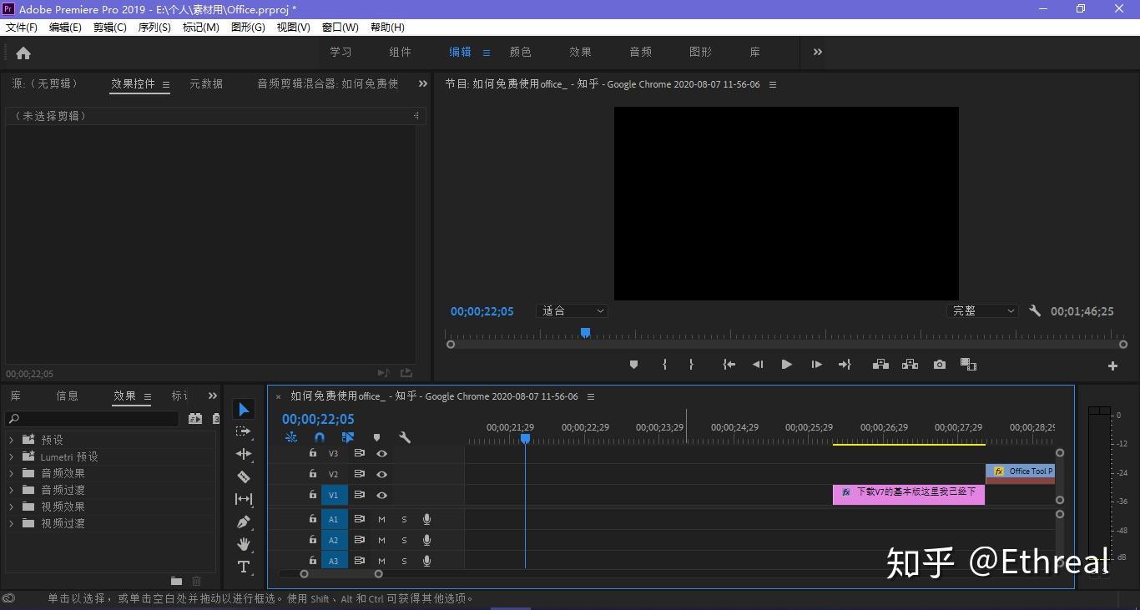The image size is (1140, 610).
Task: Select the Hand tool
Action: [x=244, y=544]
